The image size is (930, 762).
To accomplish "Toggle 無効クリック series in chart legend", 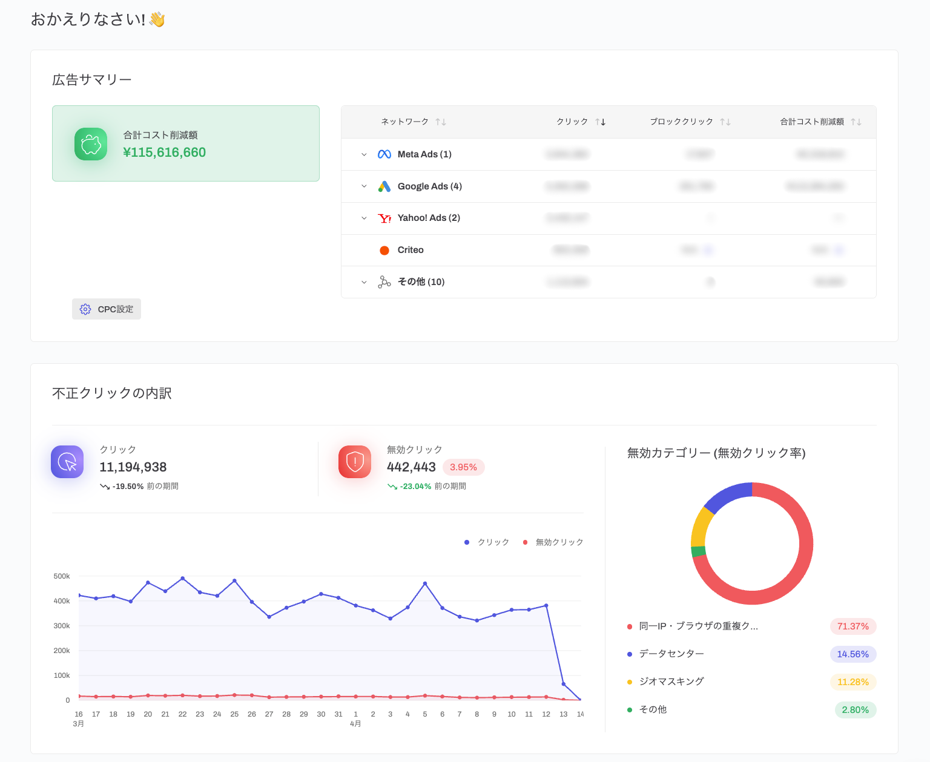I will 553,542.
